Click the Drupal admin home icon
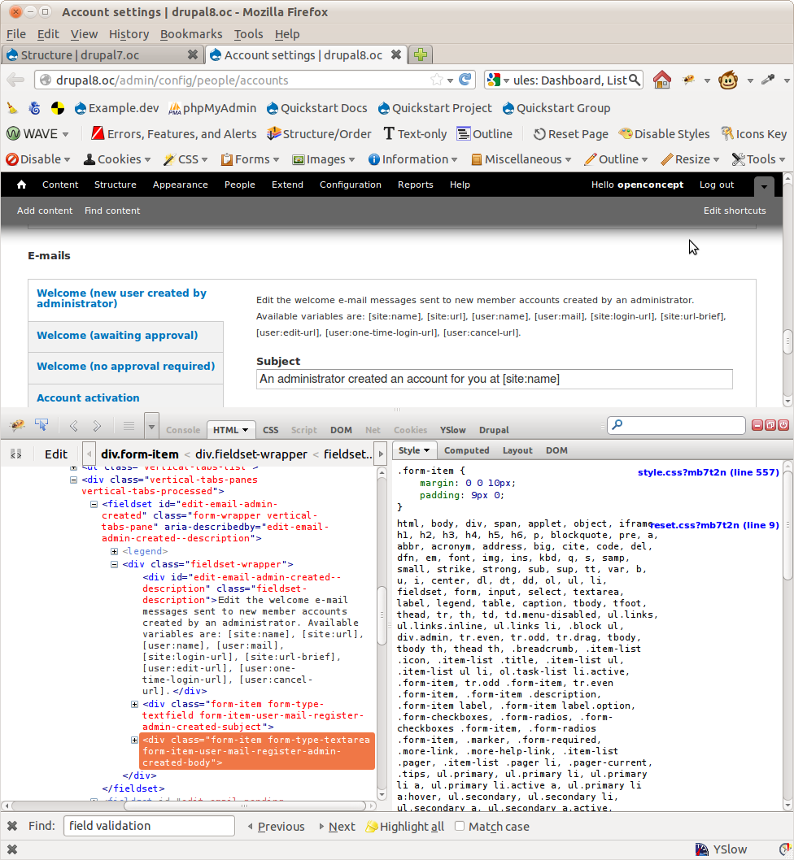The height and width of the screenshot is (860, 794). [x=22, y=185]
